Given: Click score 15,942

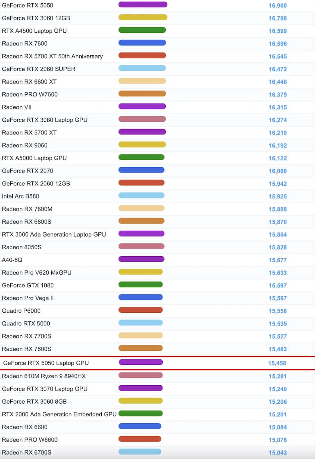Looking at the screenshot, I should click(x=278, y=184).
